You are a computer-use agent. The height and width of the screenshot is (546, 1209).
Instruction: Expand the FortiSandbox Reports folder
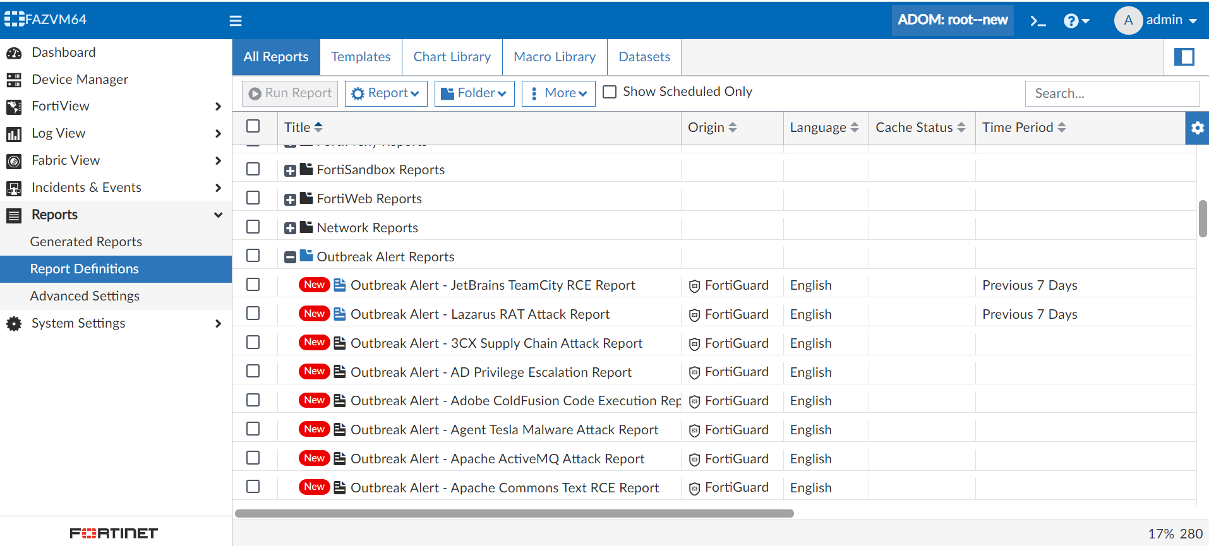coord(290,170)
